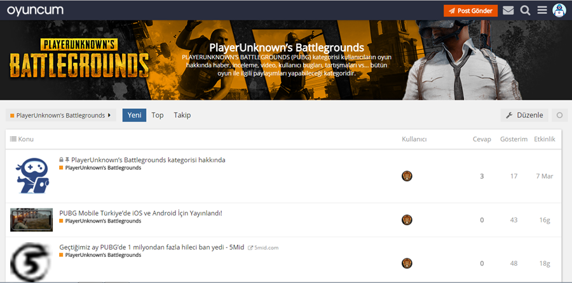Image resolution: width=572 pixels, height=283 pixels.
Task: Click the lock icon on the category topic
Action: click(61, 160)
